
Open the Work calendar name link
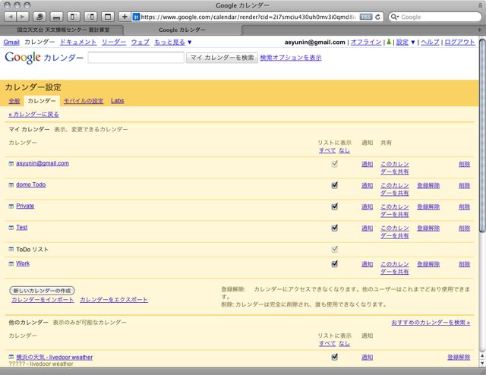[x=23, y=263]
